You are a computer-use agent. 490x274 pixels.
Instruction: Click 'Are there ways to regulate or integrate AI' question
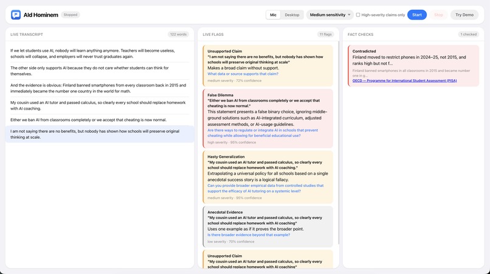point(263,133)
